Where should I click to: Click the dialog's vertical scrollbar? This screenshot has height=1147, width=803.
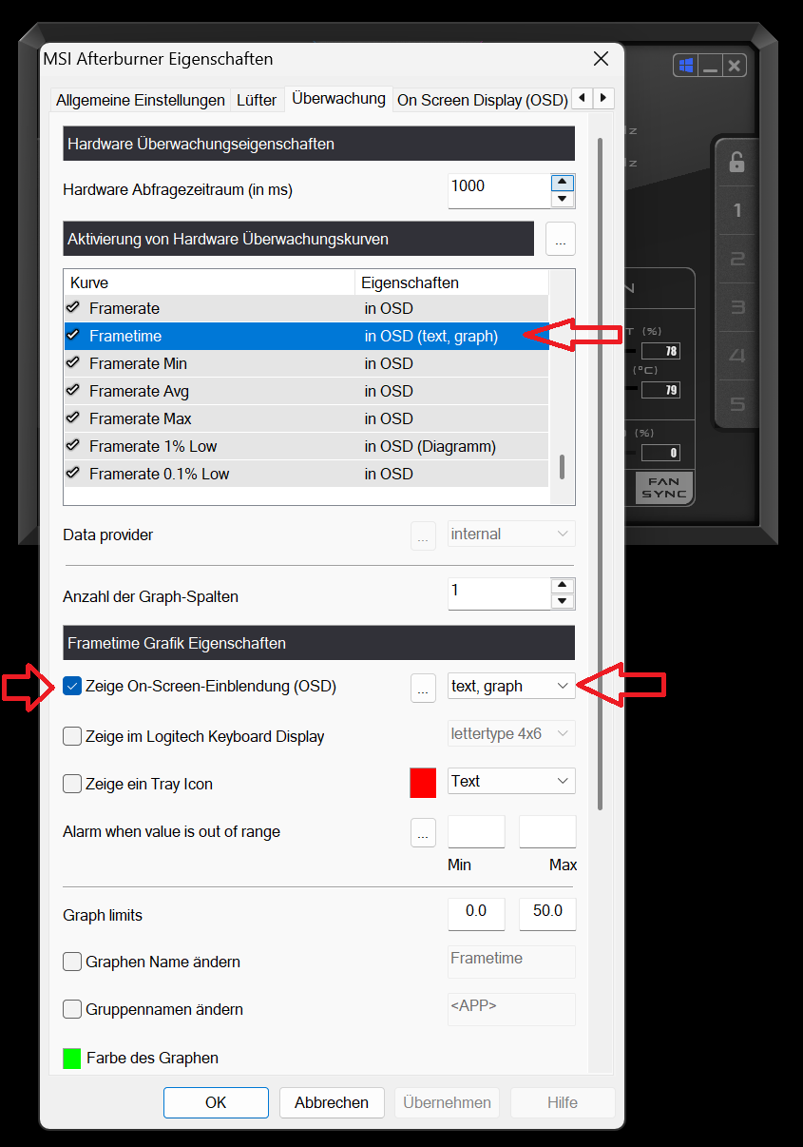tap(600, 474)
